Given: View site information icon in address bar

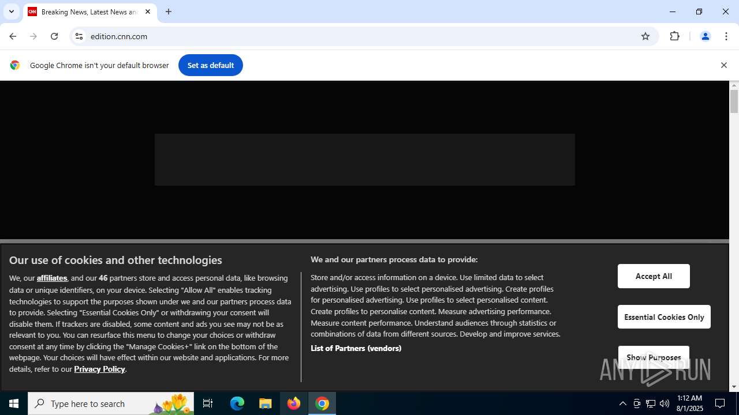Looking at the screenshot, I should (x=79, y=36).
